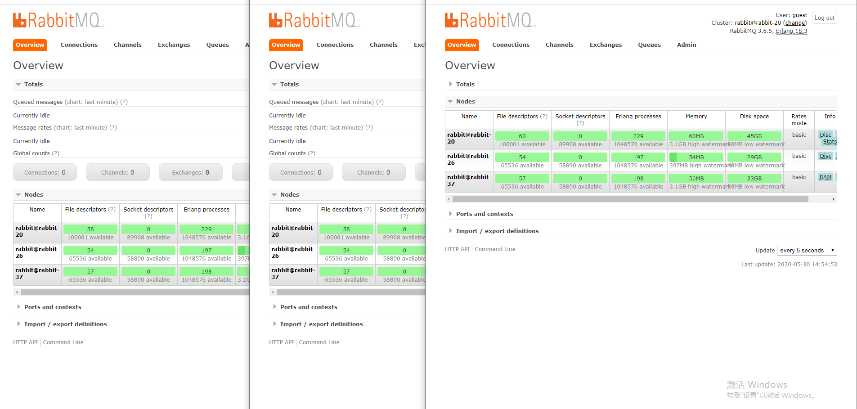Open Global counts help (?) in left window

coord(55,153)
